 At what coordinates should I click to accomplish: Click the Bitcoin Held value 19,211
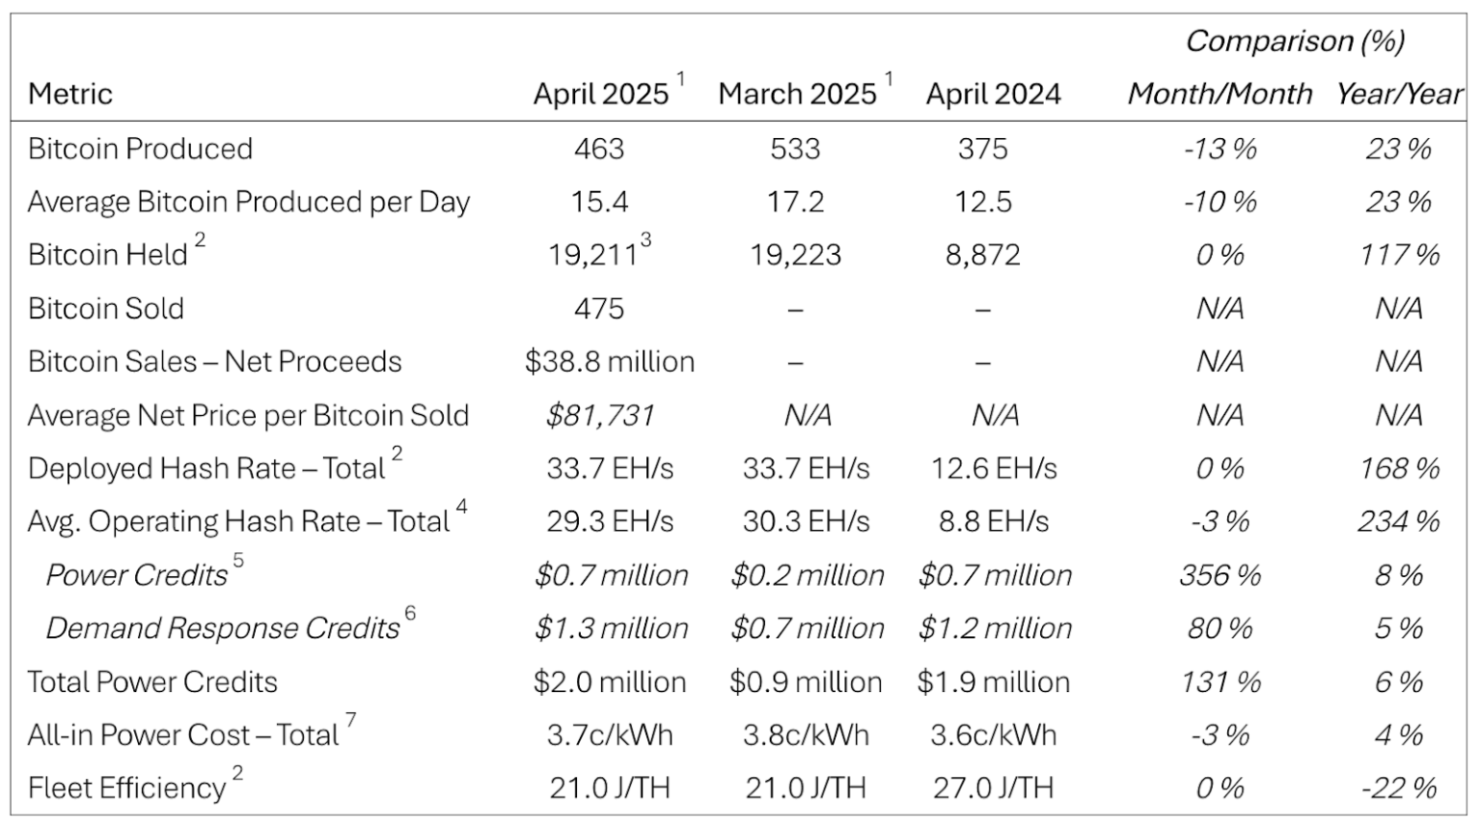click(592, 255)
